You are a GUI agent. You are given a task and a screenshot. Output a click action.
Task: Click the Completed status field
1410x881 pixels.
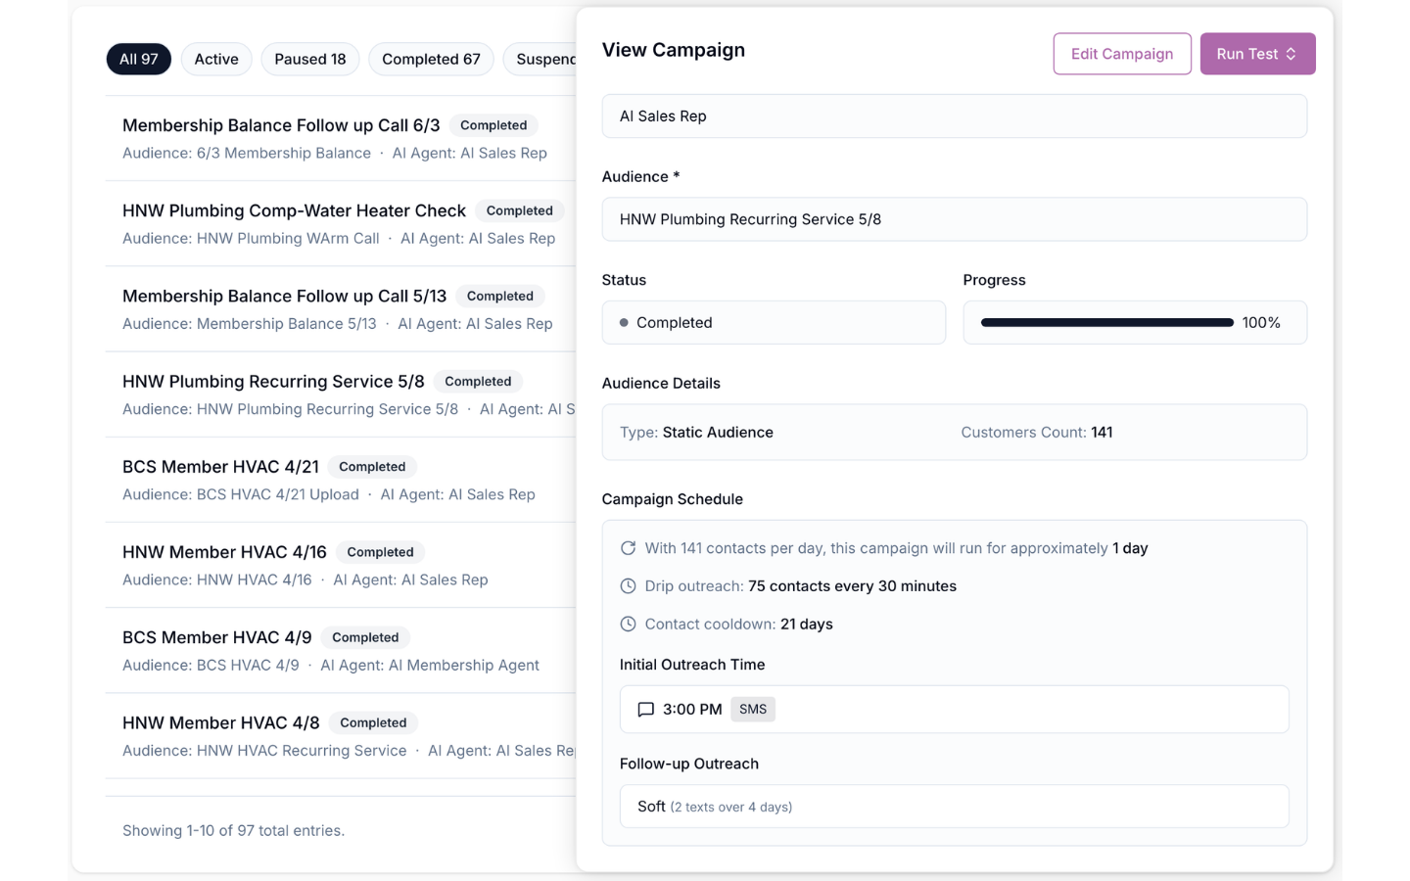(774, 323)
